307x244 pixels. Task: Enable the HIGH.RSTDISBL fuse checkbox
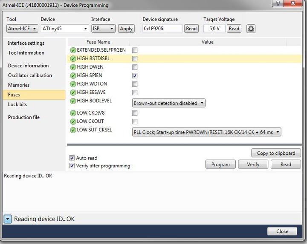click(135, 58)
